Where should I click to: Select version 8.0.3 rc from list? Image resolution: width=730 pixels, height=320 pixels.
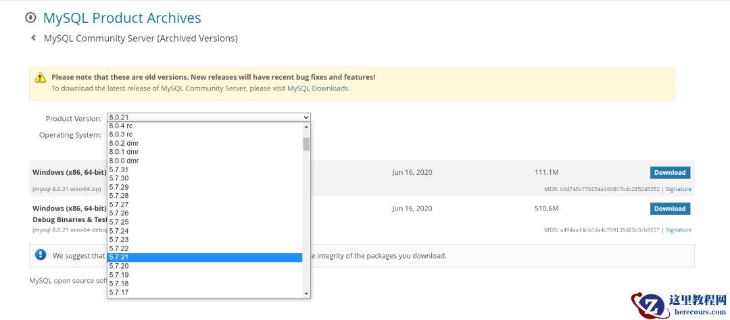205,134
